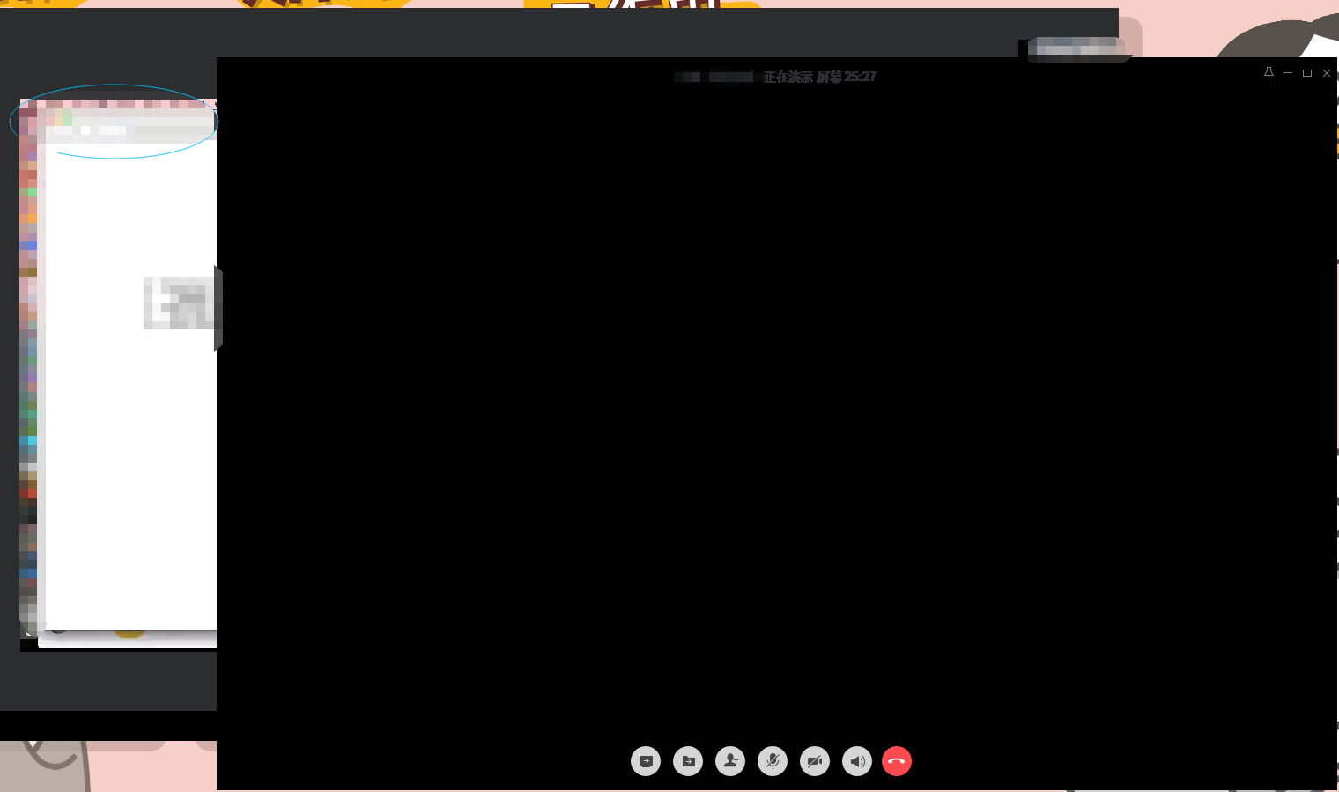Image resolution: width=1339 pixels, height=792 pixels.
Task: Minimize the screen-sharing call window
Action: 1288,73
